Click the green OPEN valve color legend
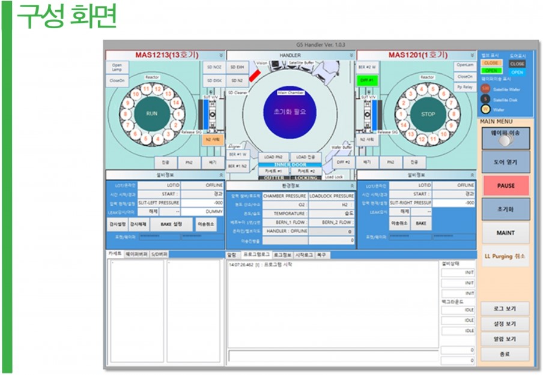 click(491, 71)
